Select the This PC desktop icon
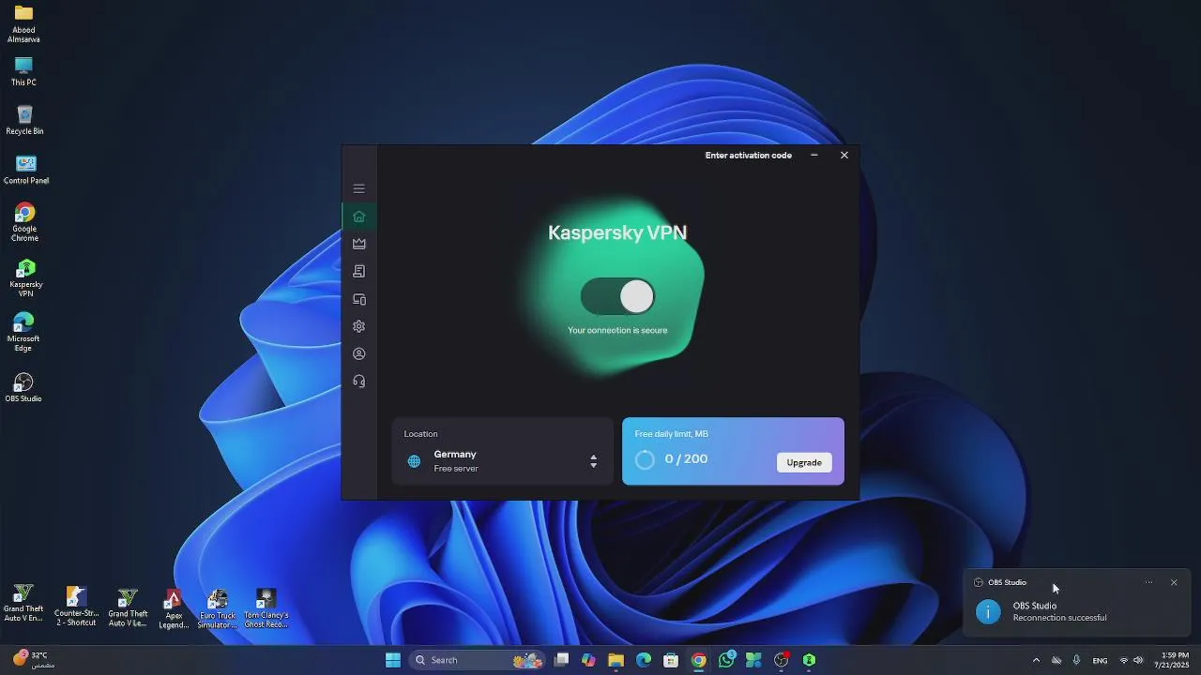This screenshot has width=1201, height=675. 23,72
